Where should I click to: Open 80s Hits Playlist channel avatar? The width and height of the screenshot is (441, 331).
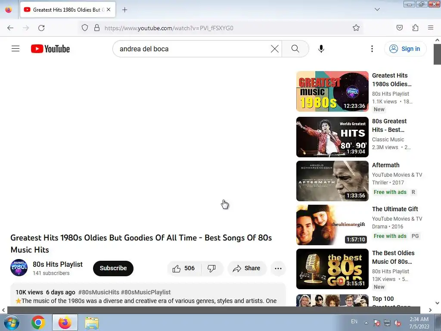[x=19, y=268]
